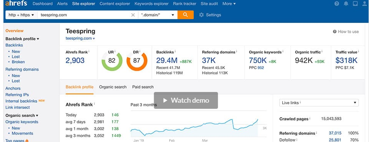Open the Live links dropdown

point(319,103)
